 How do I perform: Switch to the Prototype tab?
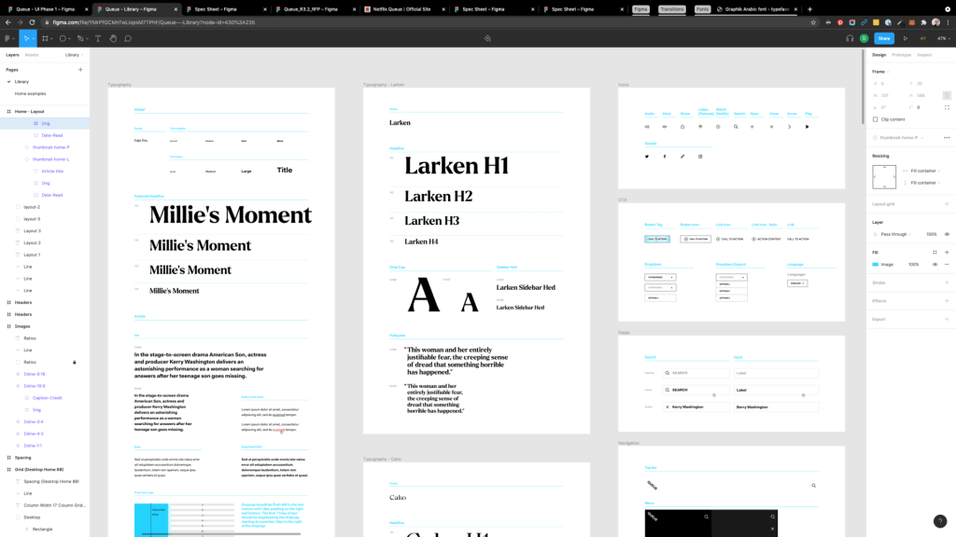tap(901, 55)
